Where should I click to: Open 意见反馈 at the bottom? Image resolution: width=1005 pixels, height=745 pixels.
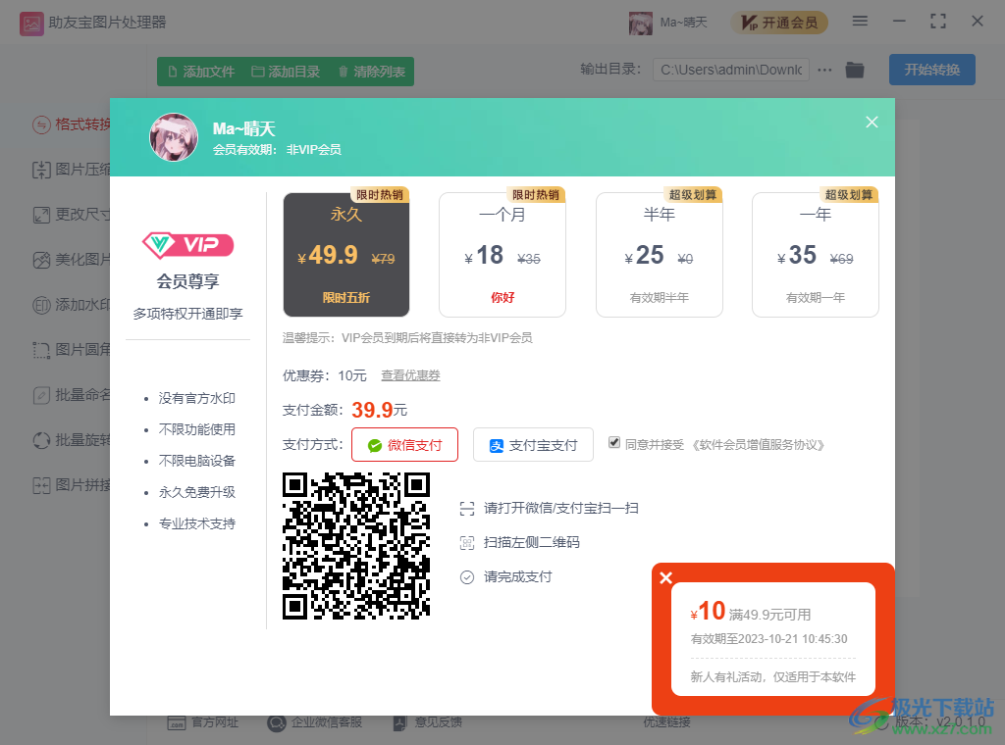tap(427, 722)
